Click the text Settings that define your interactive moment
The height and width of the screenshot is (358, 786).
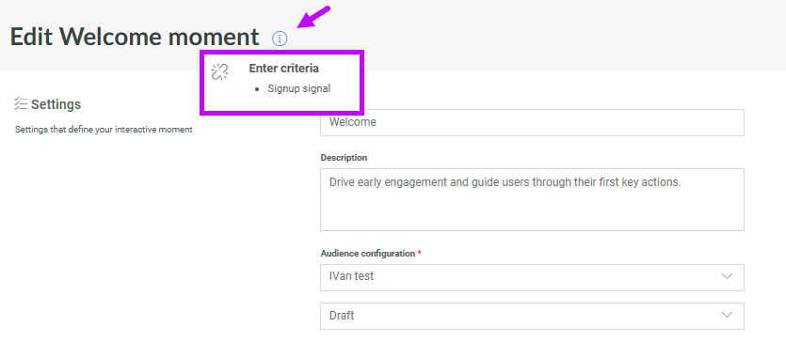[104, 129]
